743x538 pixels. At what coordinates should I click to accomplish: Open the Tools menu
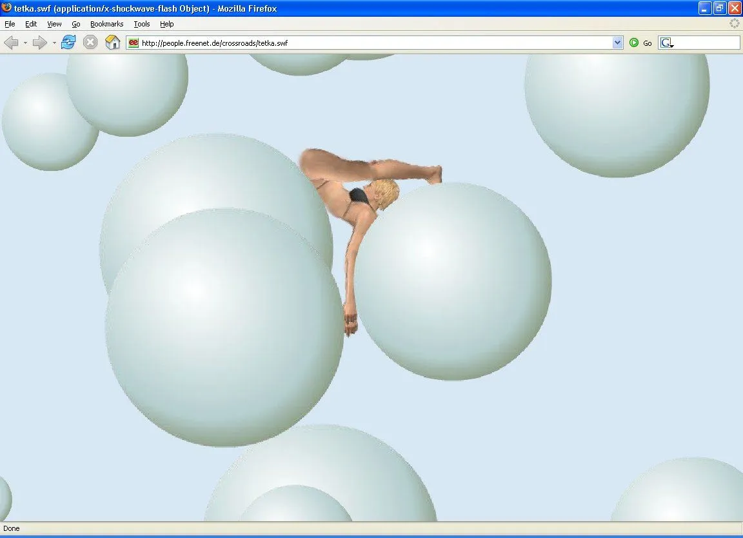(x=141, y=24)
